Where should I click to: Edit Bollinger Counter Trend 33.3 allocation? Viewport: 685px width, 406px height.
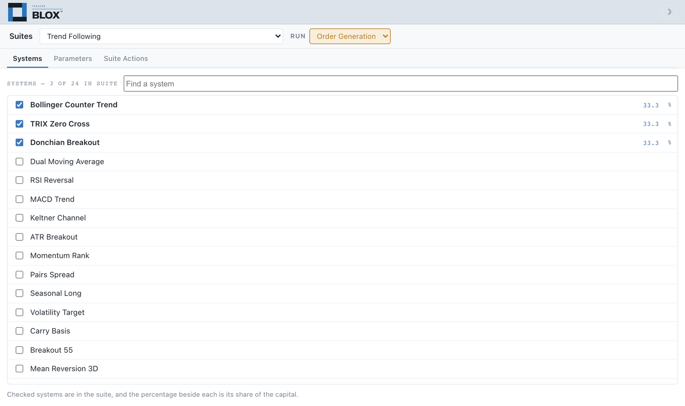coord(651,105)
